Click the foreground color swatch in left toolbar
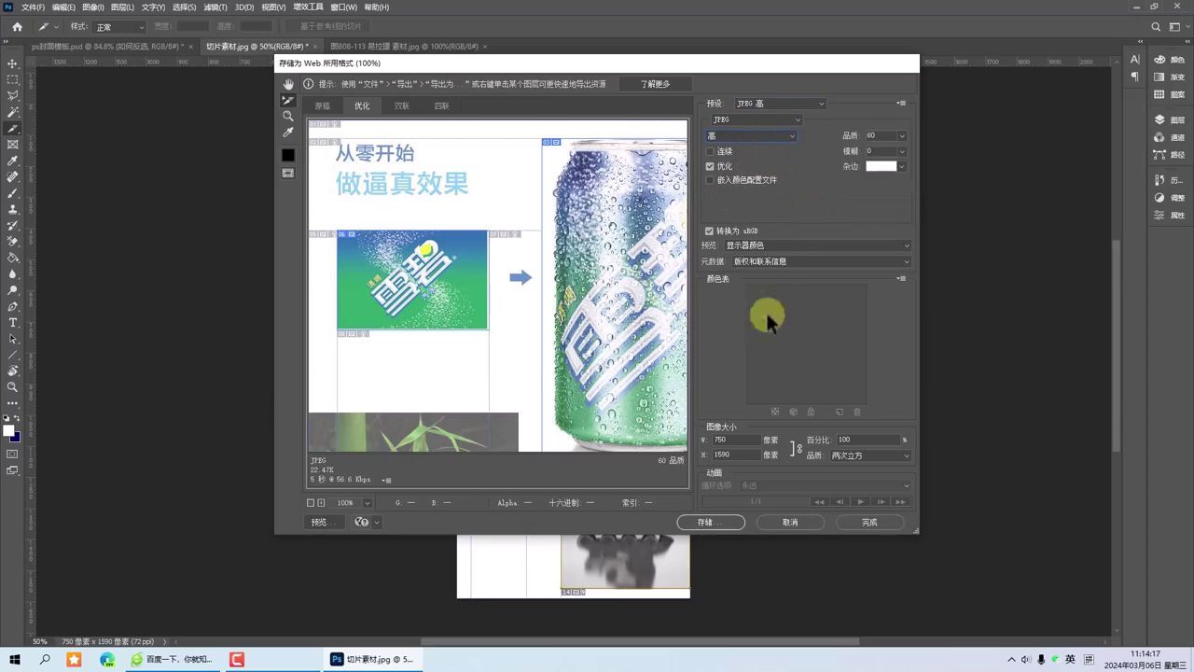 9,431
